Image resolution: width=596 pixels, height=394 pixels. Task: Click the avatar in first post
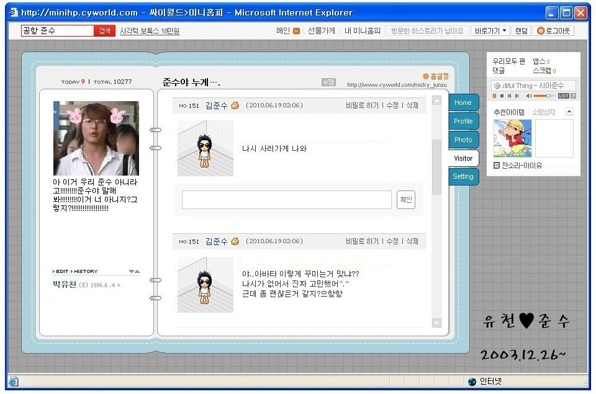205,148
